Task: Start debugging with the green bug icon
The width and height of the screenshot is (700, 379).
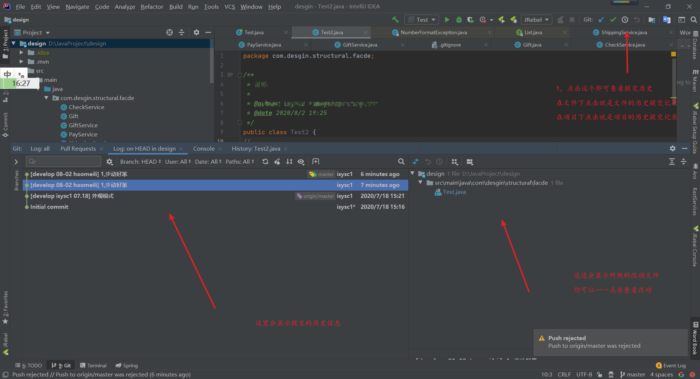Action: point(459,20)
